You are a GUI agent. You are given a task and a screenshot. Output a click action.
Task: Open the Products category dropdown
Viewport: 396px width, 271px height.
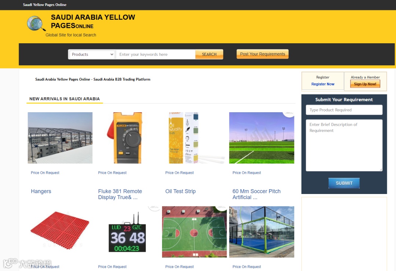tap(92, 54)
